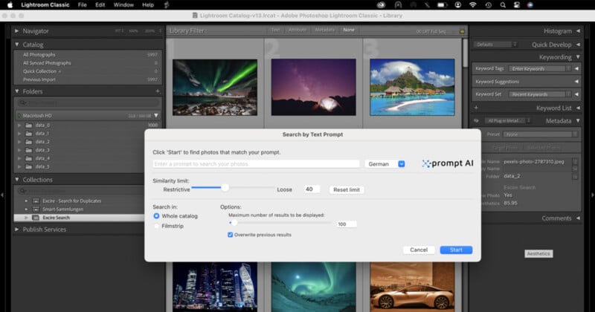The height and width of the screenshot is (312, 595).
Task: Expand the Comments panel
Action: (x=578, y=218)
